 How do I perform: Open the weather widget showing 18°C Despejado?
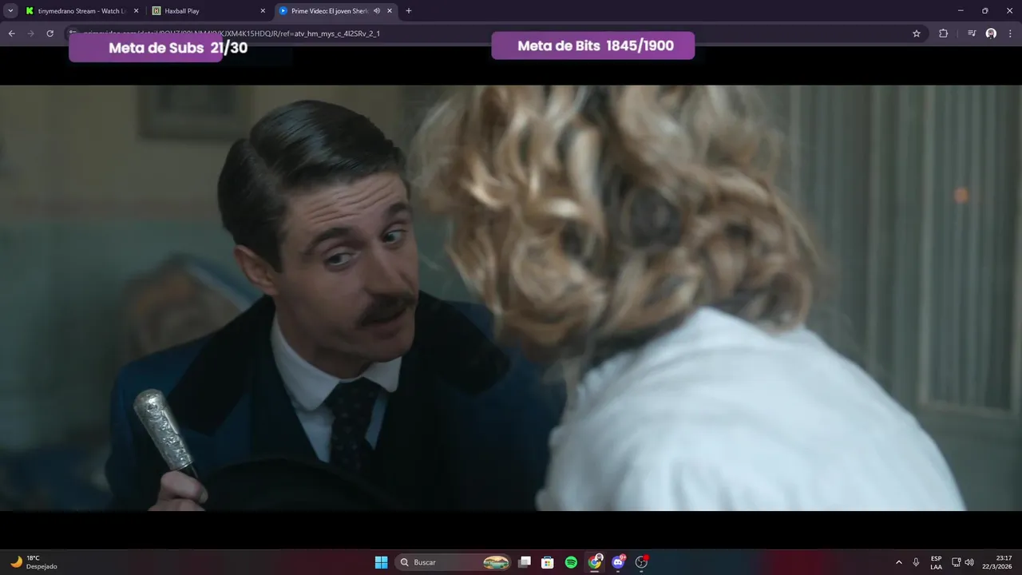pos(33,562)
